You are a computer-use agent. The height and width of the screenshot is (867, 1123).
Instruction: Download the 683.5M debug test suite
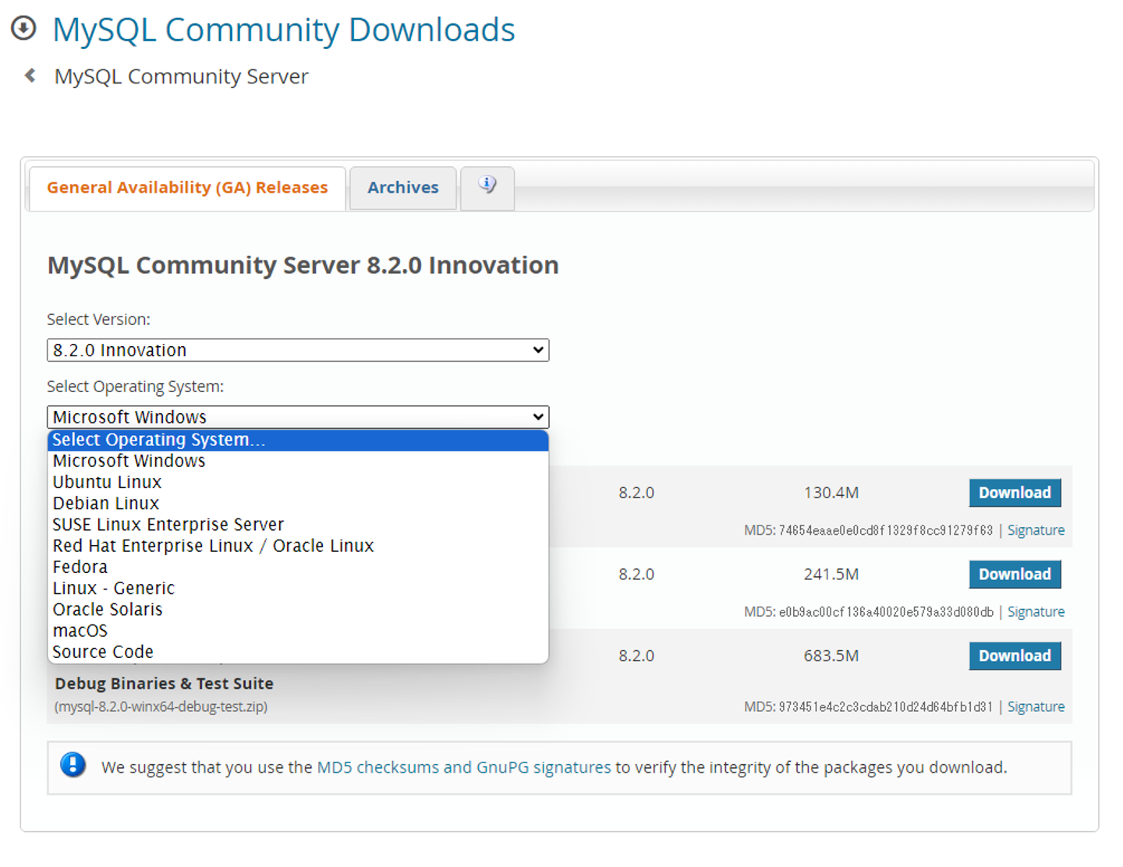pyautogui.click(x=1015, y=656)
